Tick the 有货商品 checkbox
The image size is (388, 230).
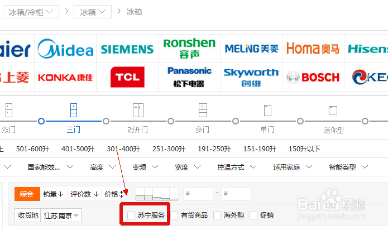click(174, 215)
